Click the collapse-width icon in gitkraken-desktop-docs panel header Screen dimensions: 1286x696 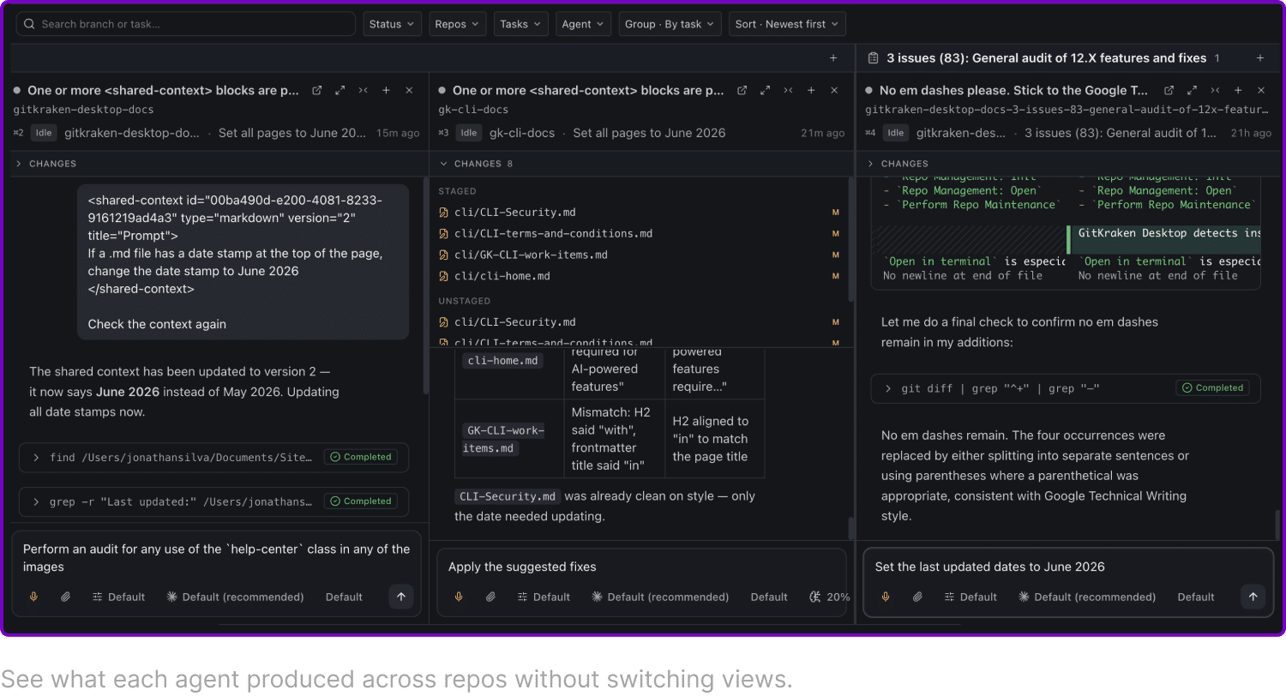363,90
